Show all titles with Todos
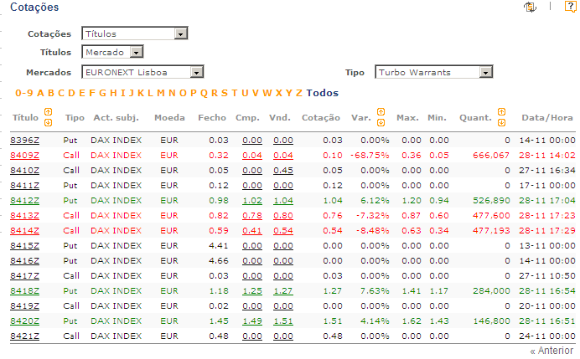Image resolution: width=580 pixels, height=359 pixels. [322, 93]
